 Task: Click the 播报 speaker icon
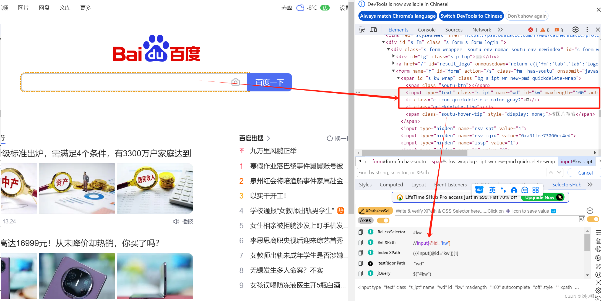pyautogui.click(x=176, y=221)
